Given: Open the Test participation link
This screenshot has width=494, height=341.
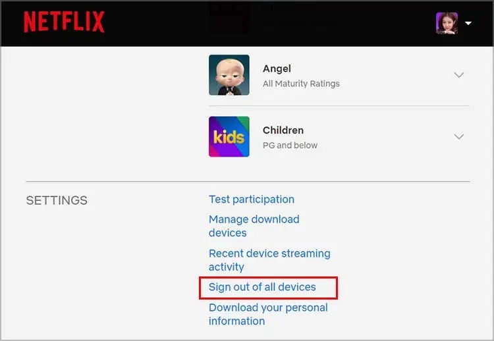Looking at the screenshot, I should [252, 199].
